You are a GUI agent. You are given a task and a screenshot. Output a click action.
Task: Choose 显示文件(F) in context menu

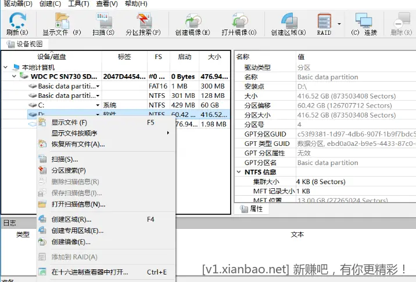click(106, 122)
